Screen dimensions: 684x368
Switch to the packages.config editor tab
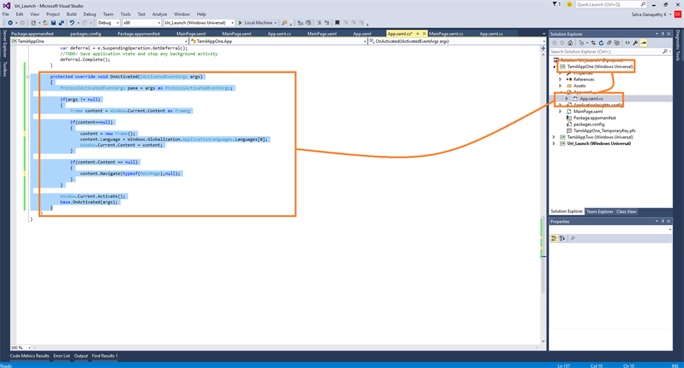(85, 33)
